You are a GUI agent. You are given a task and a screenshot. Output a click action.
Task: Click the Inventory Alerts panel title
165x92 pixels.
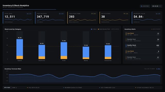click(x=130, y=29)
